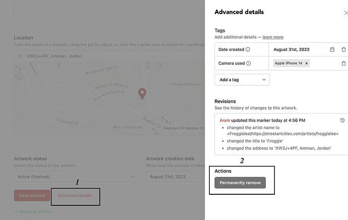
Task: Click the Aram user name in revisions
Action: coord(224,120)
